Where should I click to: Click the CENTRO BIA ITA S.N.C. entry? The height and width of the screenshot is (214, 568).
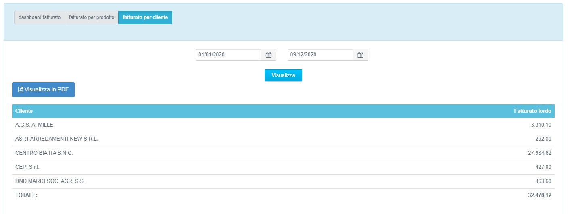(x=44, y=153)
